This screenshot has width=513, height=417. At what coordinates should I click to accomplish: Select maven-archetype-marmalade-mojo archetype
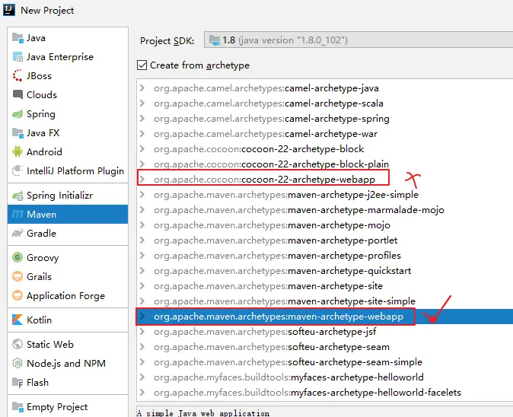[x=325, y=210]
